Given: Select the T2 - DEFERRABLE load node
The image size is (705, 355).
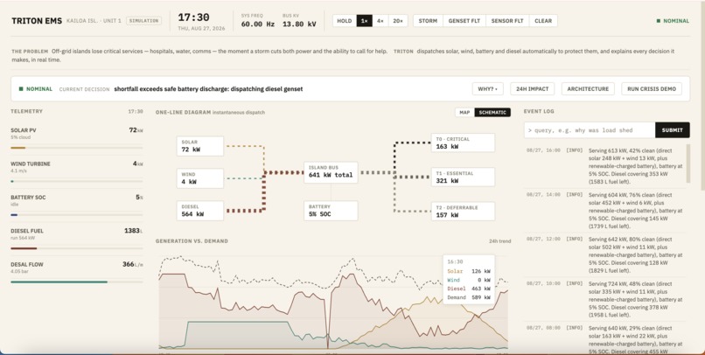Looking at the screenshot, I should [x=463, y=212].
